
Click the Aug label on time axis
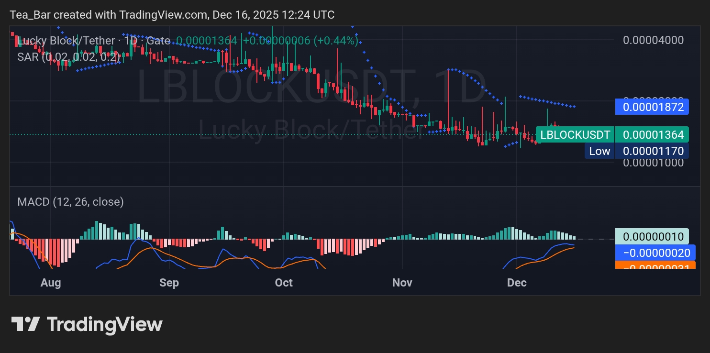click(51, 283)
